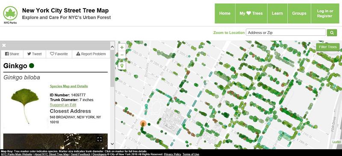Click the Zoom to Location label

click(229, 33)
